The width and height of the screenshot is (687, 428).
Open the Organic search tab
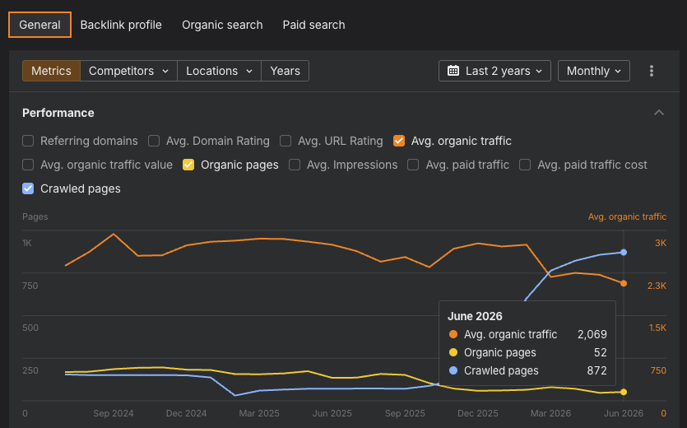click(222, 25)
